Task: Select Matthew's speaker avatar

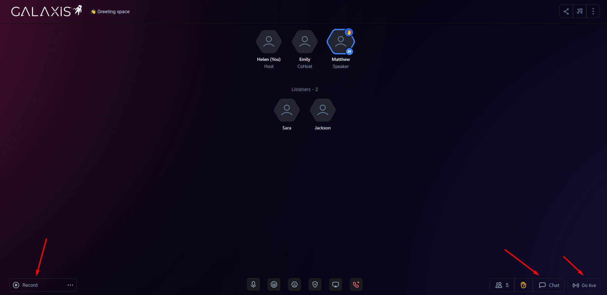Action: [340, 42]
